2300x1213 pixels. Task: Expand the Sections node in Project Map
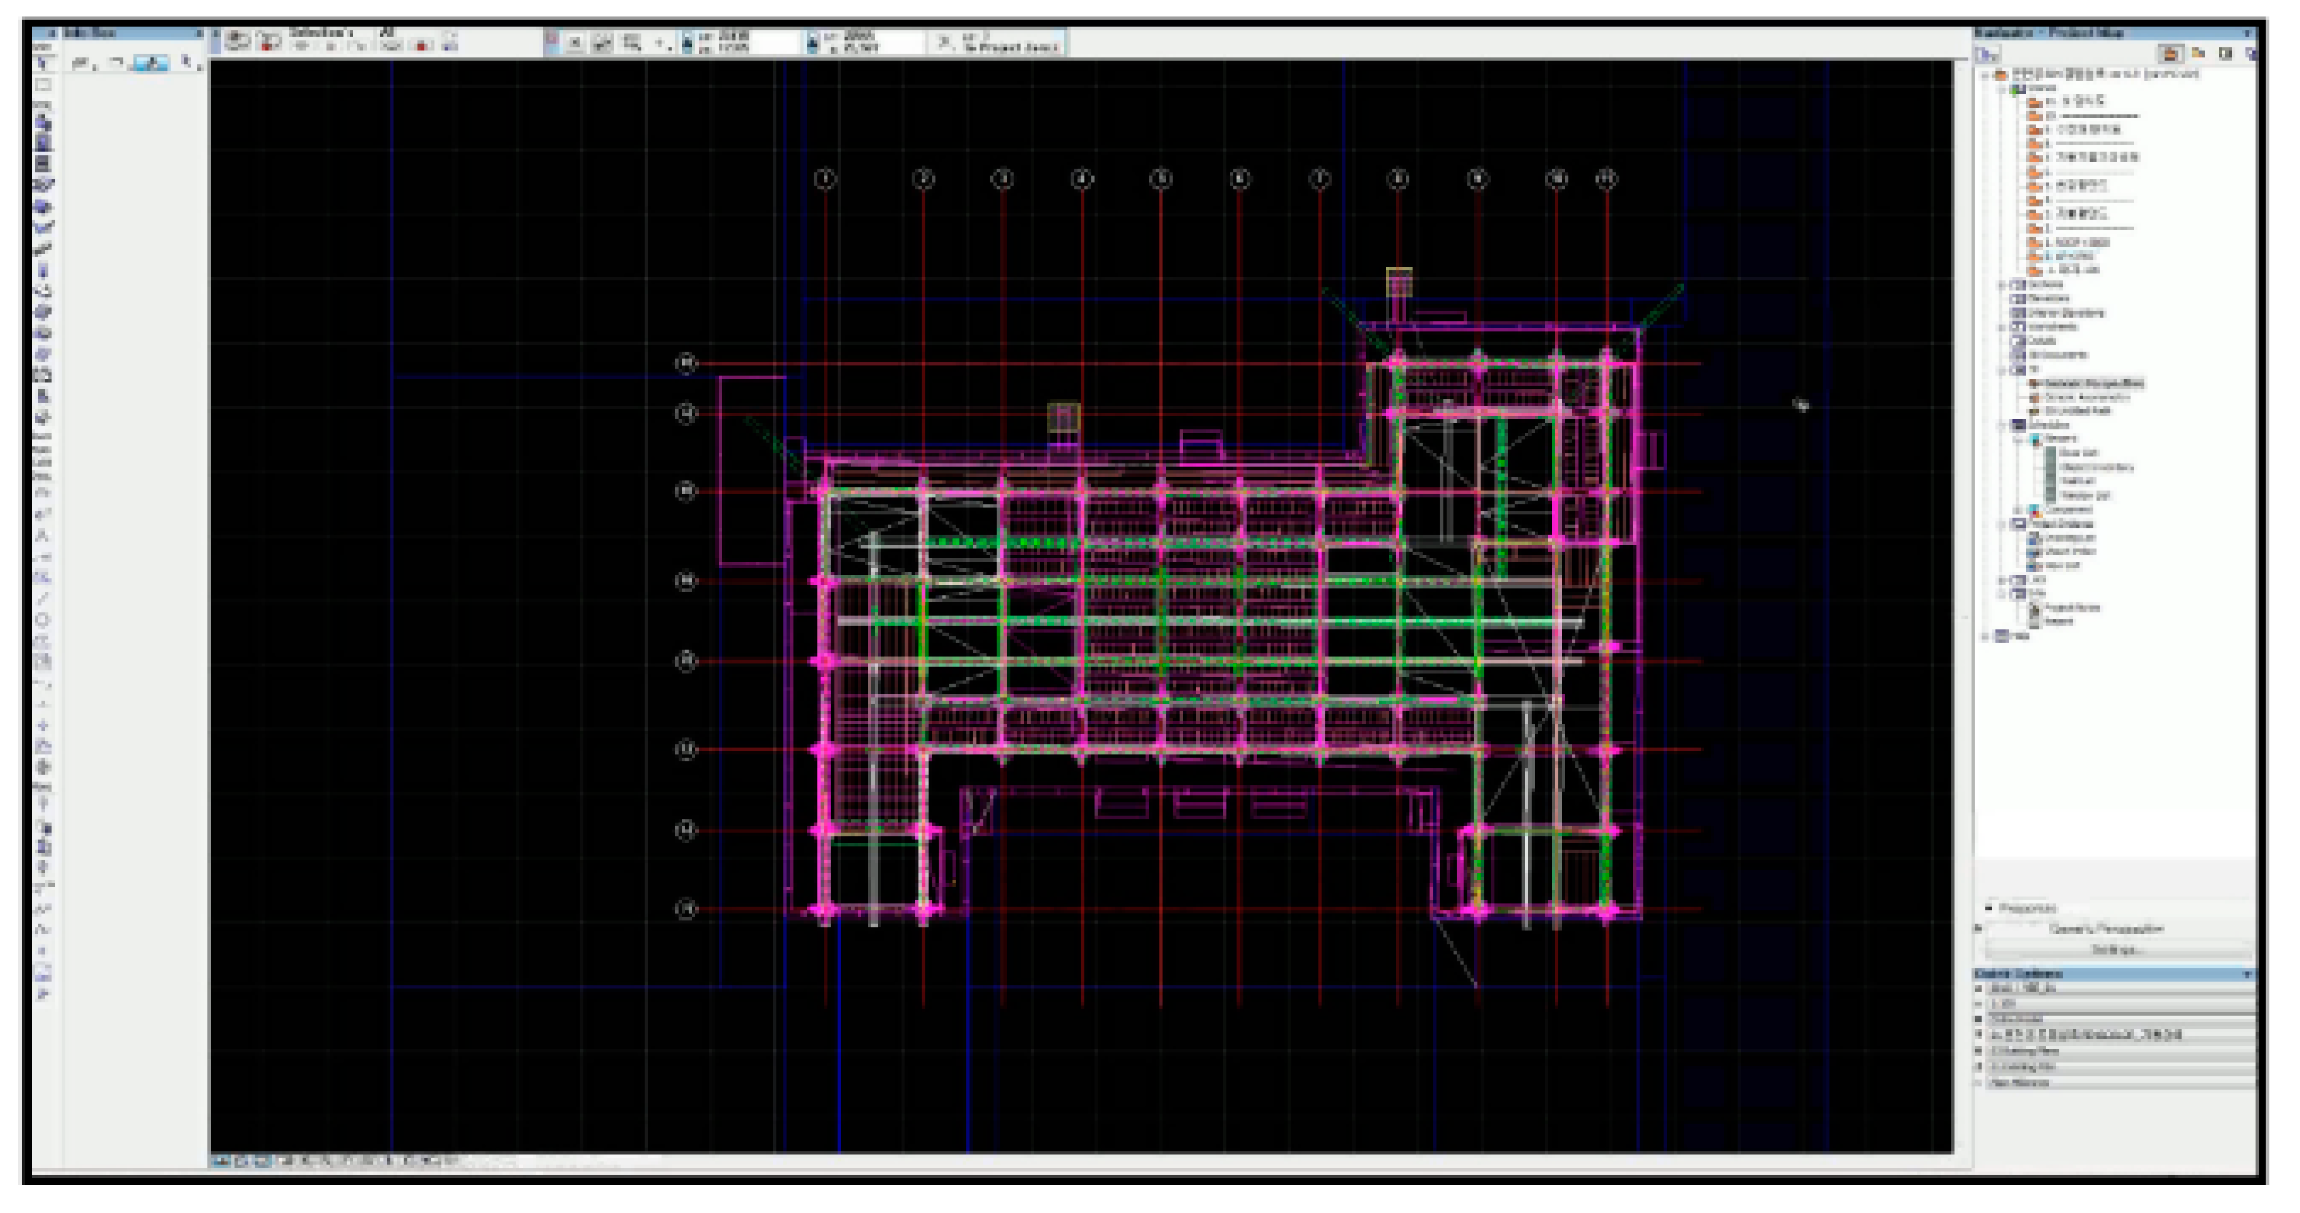pos(2001,285)
